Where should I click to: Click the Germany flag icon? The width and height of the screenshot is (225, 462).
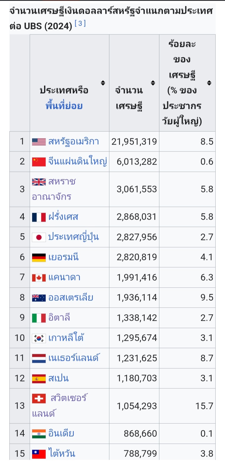(x=39, y=257)
